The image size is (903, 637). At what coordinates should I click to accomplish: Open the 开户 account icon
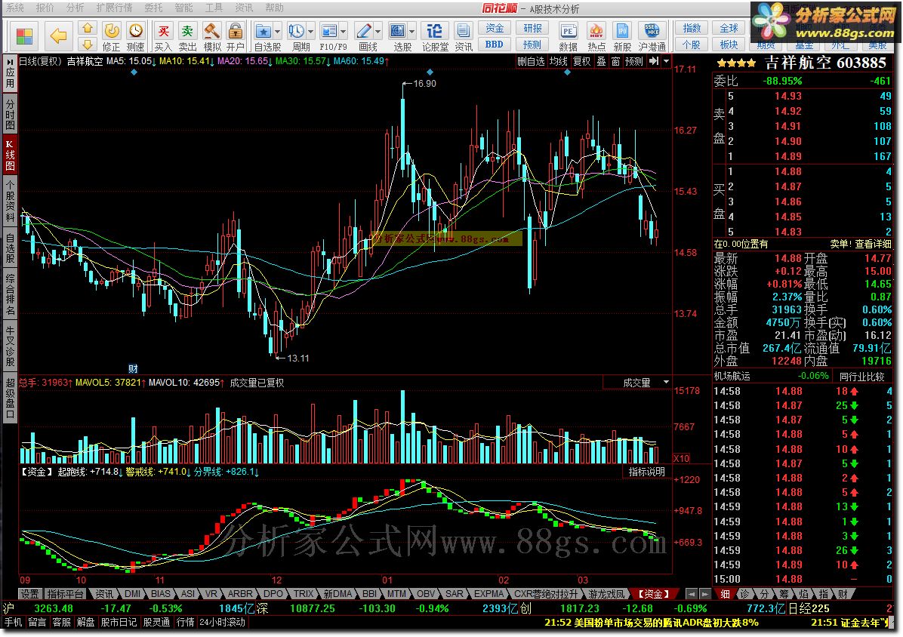(235, 36)
